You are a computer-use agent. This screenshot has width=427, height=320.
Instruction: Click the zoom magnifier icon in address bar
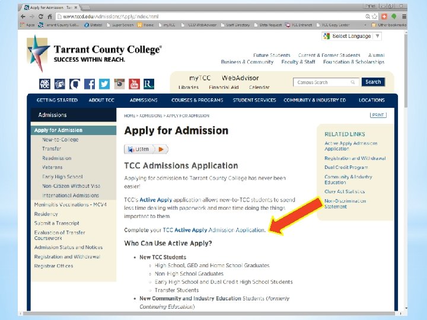(x=368, y=17)
